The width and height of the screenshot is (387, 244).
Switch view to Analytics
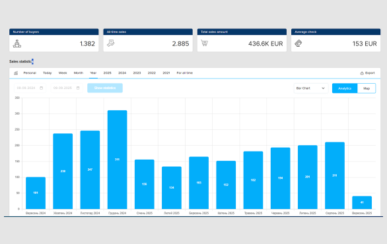tap(345, 88)
